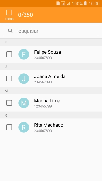
Task: Tick the Todos select-all checkbox
Action: [9, 12]
